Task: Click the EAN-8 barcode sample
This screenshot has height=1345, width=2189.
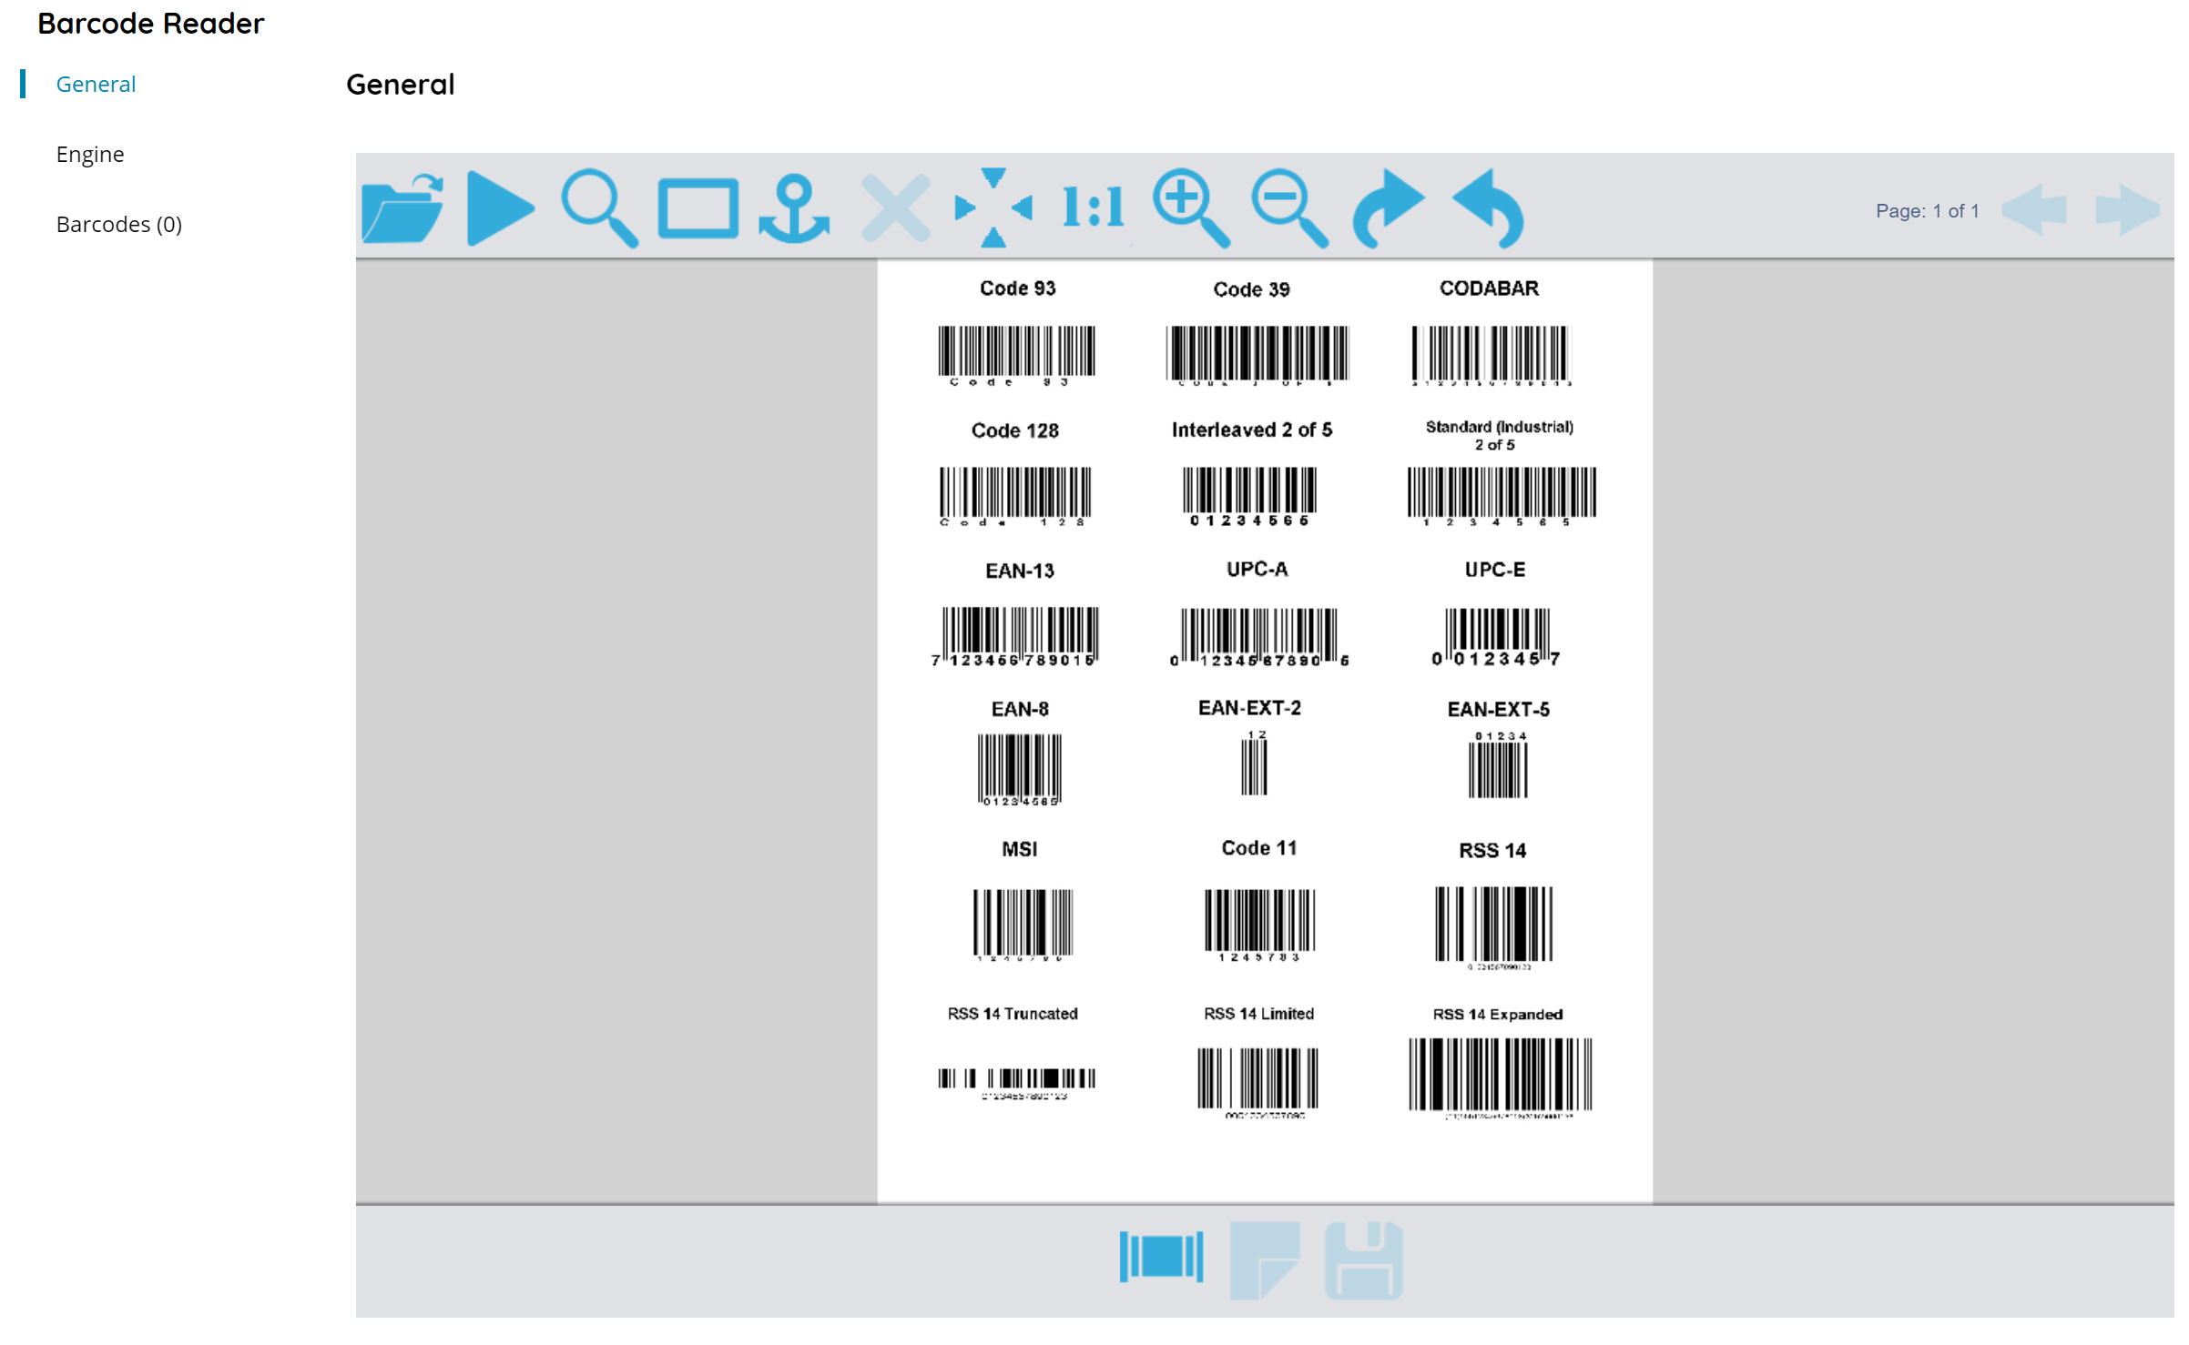Action: click(x=1020, y=770)
